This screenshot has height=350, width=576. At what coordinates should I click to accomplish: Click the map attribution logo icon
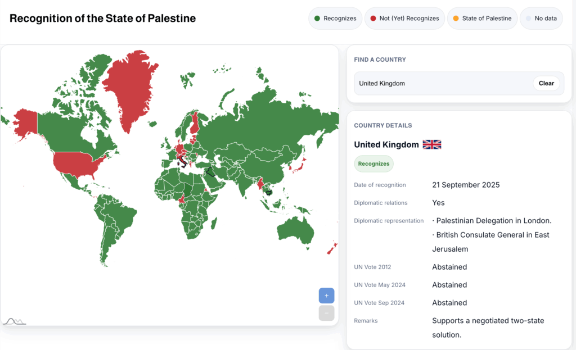[15, 321]
